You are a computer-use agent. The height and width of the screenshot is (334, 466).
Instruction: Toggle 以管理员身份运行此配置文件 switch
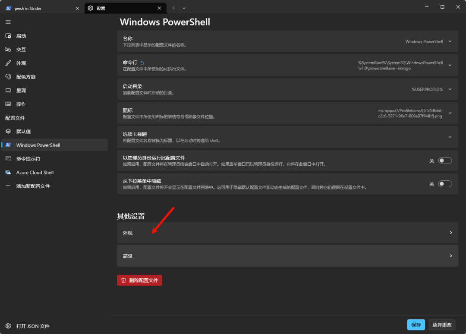pyautogui.click(x=445, y=161)
